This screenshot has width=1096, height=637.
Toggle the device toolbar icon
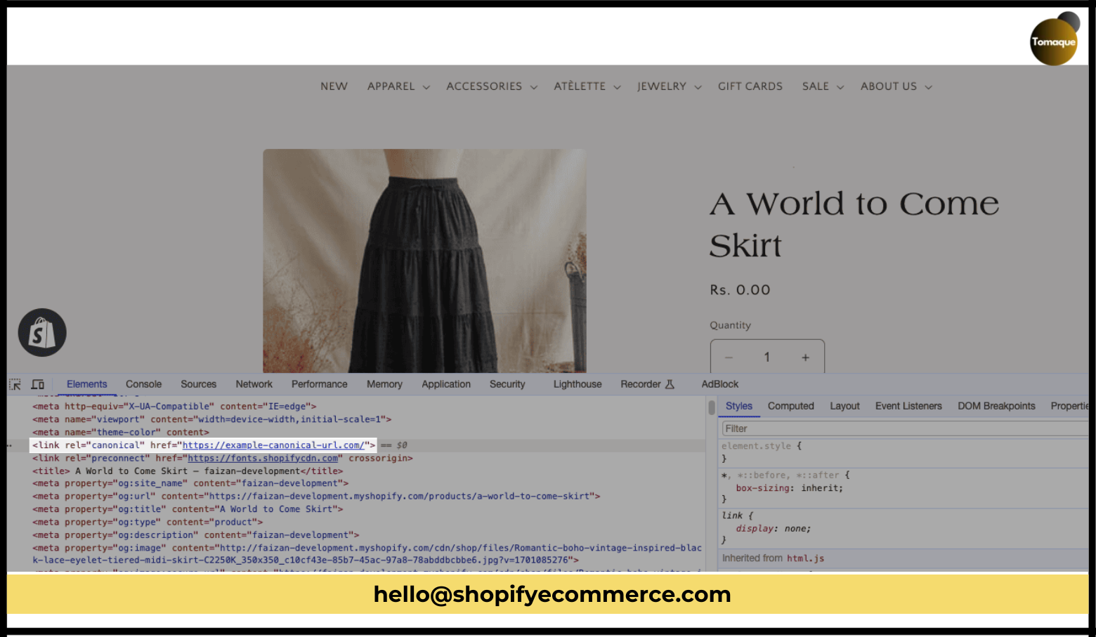(x=38, y=384)
